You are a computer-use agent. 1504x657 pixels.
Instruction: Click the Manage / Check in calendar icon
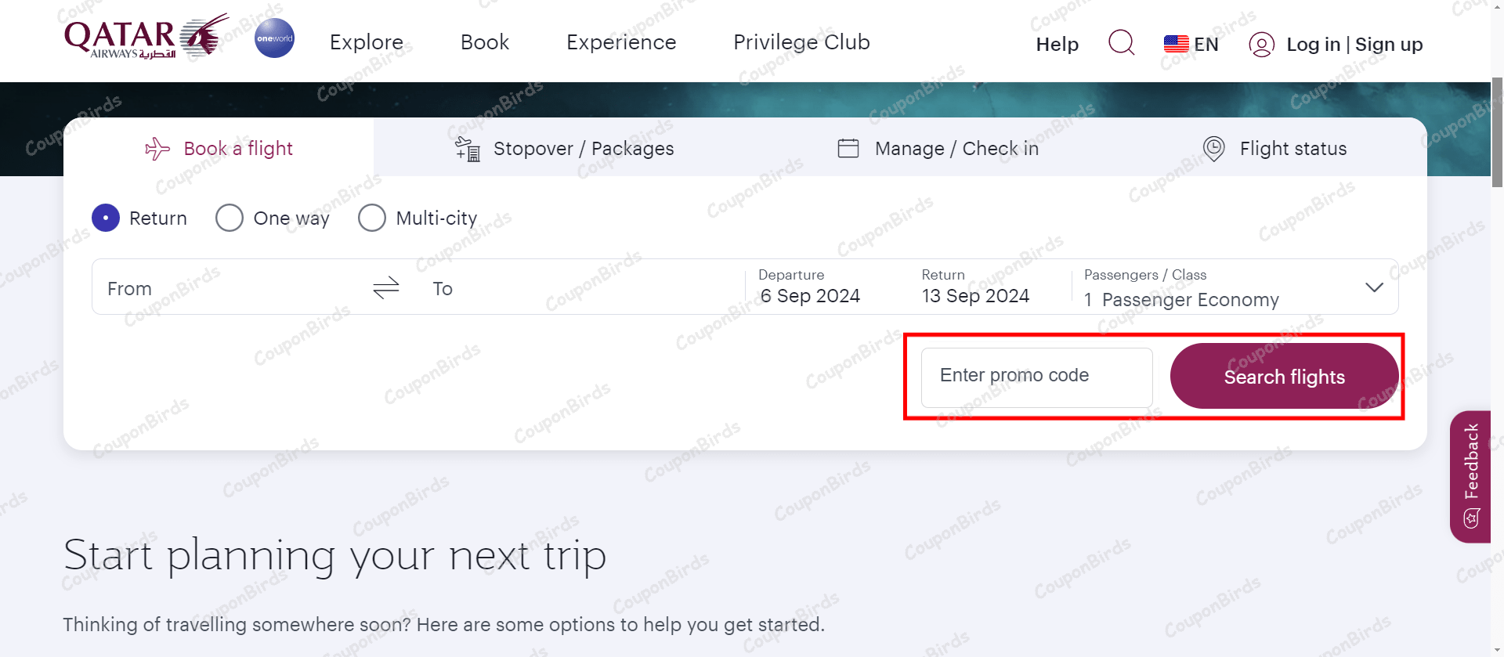848,147
